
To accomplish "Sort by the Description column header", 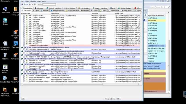I will pyautogui.click(x=71, y=14).
